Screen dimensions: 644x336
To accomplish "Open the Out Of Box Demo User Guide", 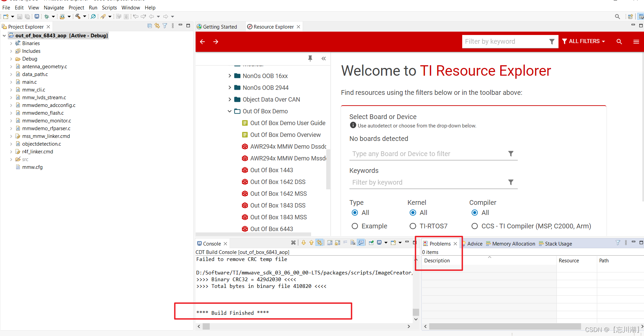I will click(x=287, y=123).
